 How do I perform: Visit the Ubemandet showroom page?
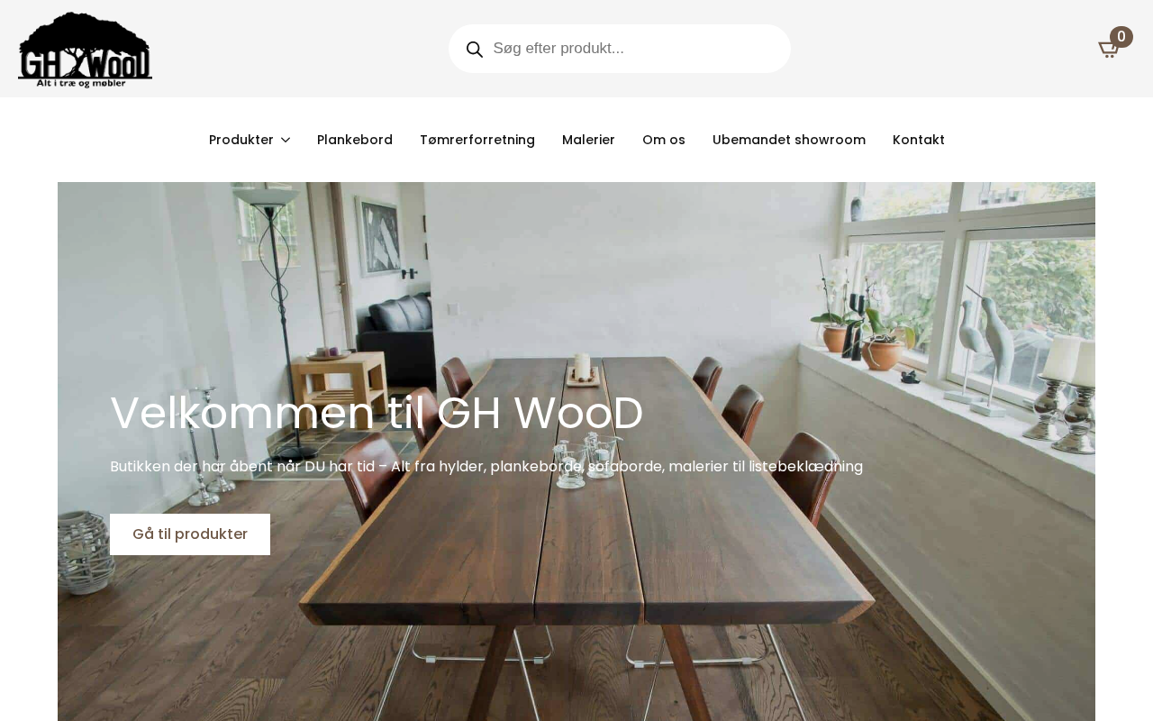[x=789, y=140]
